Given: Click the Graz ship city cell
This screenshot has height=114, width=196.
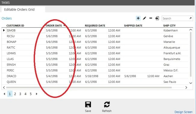Looking at the screenshot, I should [166, 64].
